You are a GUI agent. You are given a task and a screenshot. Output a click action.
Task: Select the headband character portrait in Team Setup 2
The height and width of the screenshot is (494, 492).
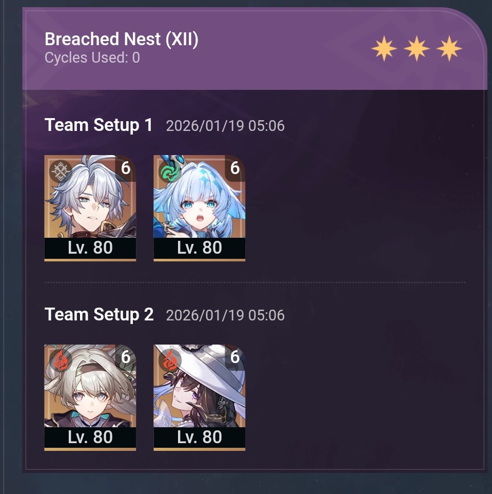90,397
